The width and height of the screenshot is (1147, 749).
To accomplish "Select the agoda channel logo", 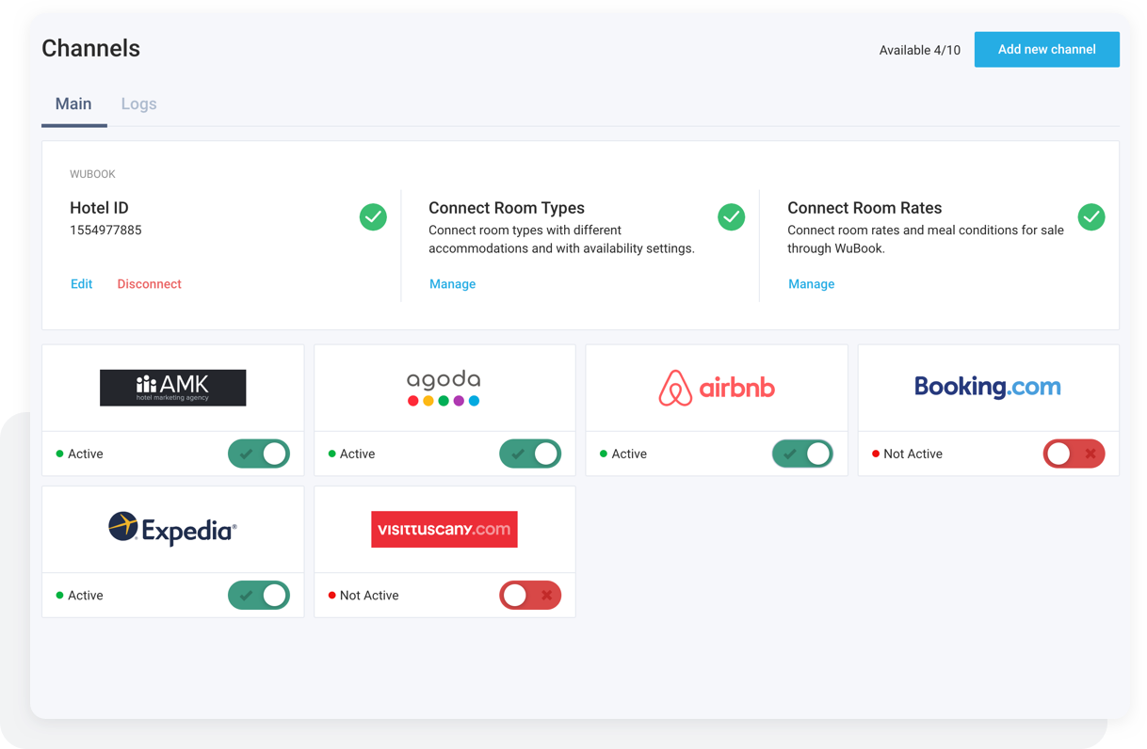I will tap(444, 386).
